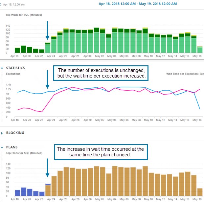Collapse the STATISTICS section

point(2,68)
